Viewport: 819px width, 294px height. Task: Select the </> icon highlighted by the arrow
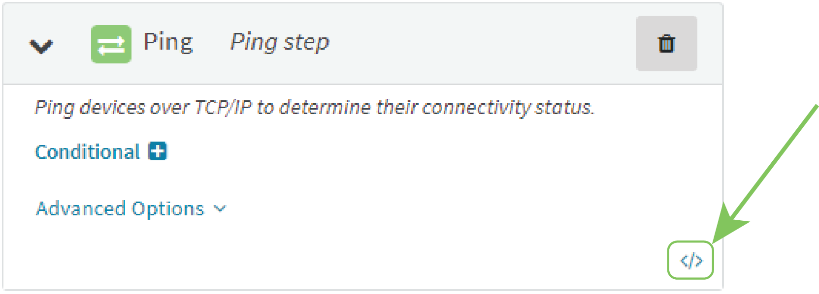pyautogui.click(x=691, y=259)
